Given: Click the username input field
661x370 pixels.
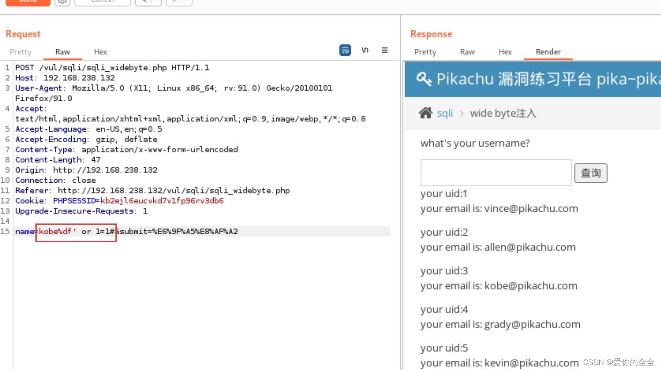Looking at the screenshot, I should tap(496, 173).
